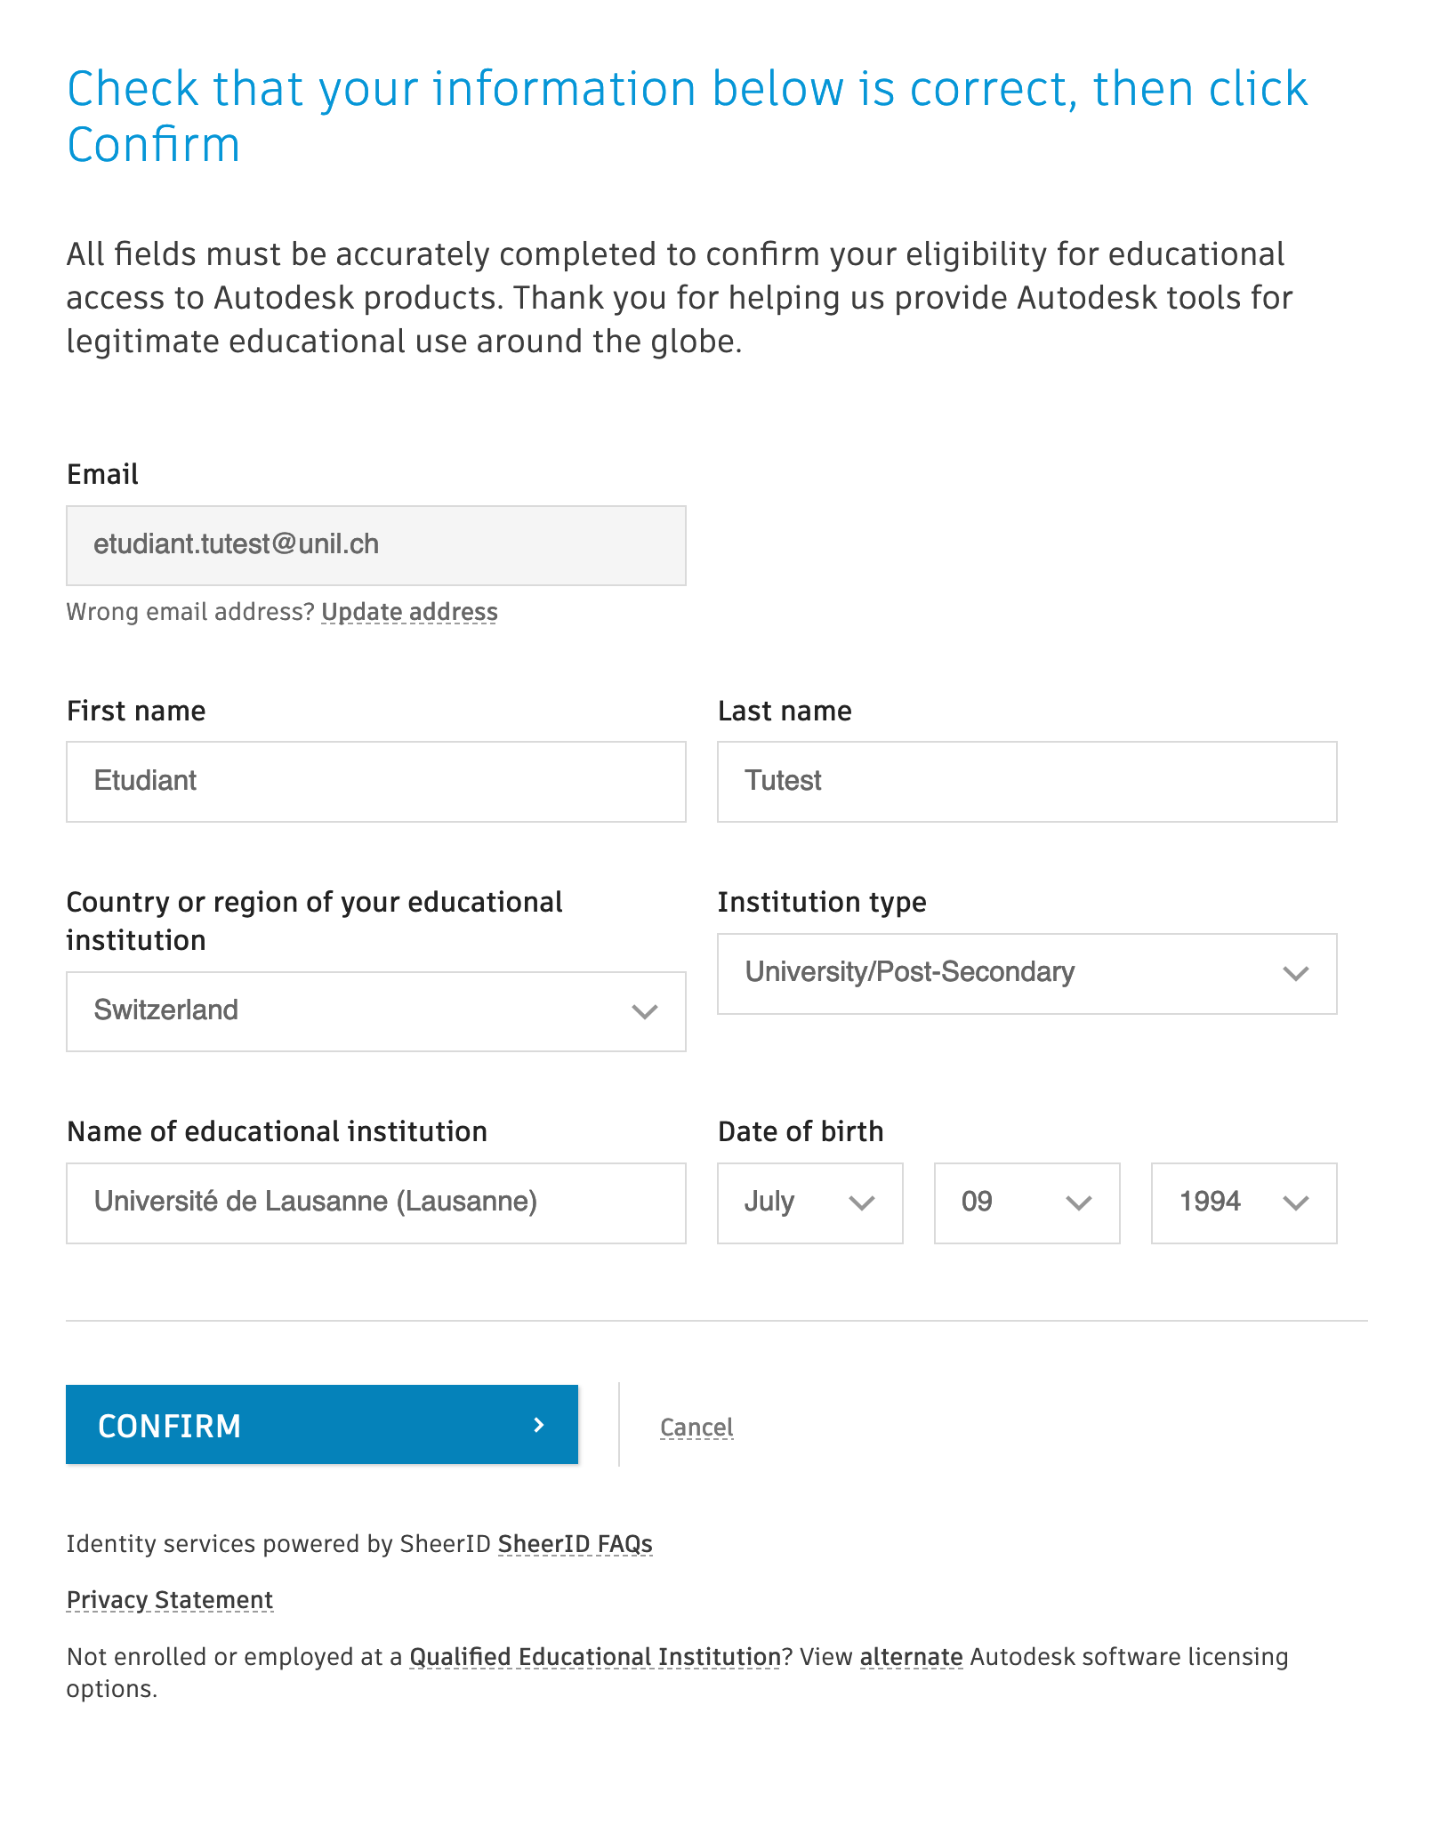Click the arrow icon on Confirm button

[538, 1425]
